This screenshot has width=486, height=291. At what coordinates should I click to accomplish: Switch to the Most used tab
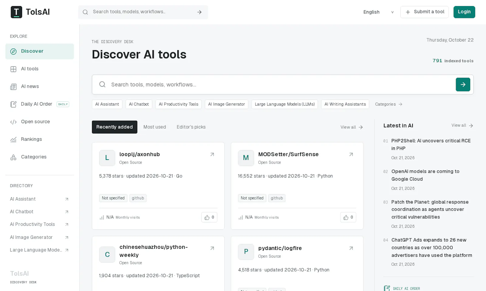[155, 127]
